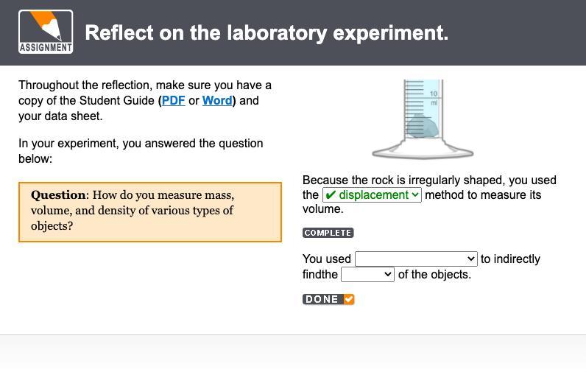The image size is (586, 372).
Task: Open the Student Guide Word link
Action: point(217,101)
